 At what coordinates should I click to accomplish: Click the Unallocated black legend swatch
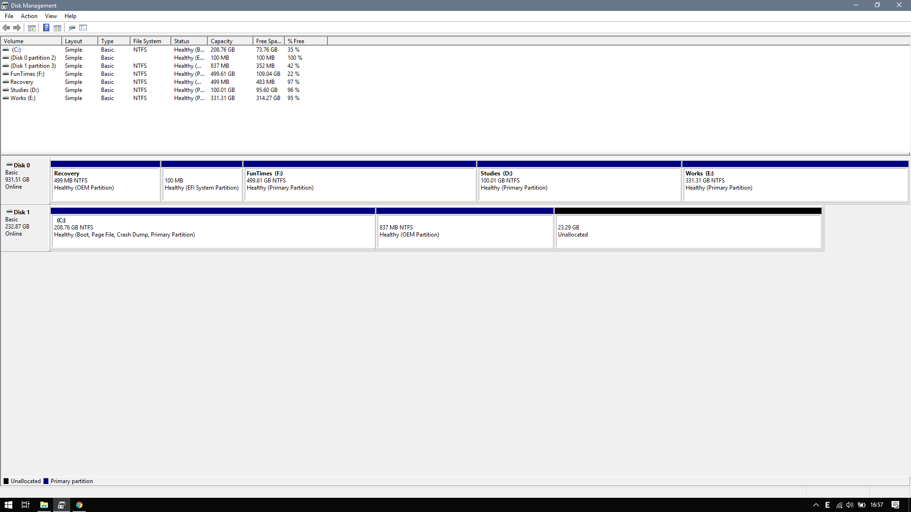[x=6, y=481]
